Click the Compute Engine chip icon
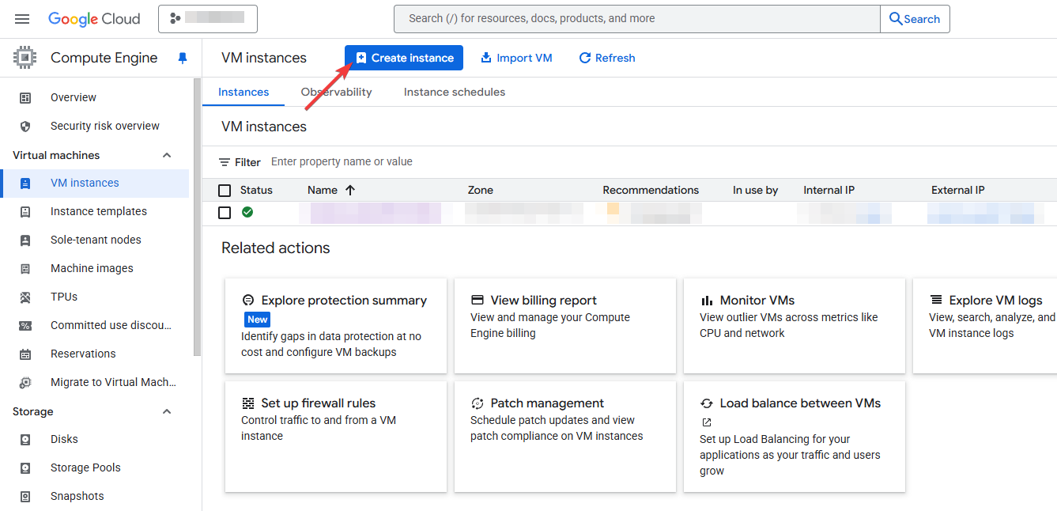 25,58
